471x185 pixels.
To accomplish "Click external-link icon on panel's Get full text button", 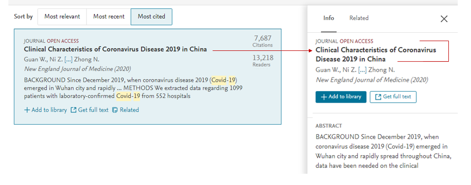I will 378,97.
